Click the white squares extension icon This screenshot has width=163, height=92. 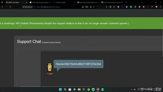pyautogui.click(x=127, y=7)
